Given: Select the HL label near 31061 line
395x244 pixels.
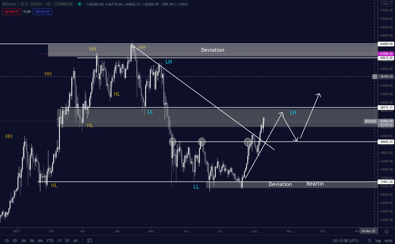Looking at the screenshot, I should pyautogui.click(x=54, y=185).
